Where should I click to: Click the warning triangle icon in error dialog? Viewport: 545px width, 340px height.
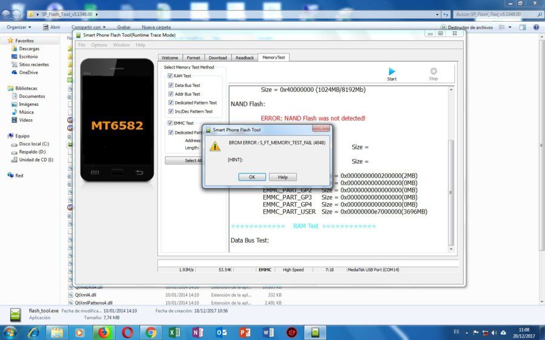pos(215,146)
